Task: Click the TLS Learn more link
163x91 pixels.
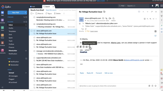Action: (94, 31)
